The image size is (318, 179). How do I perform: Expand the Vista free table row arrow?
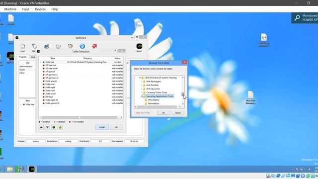pos(41,62)
